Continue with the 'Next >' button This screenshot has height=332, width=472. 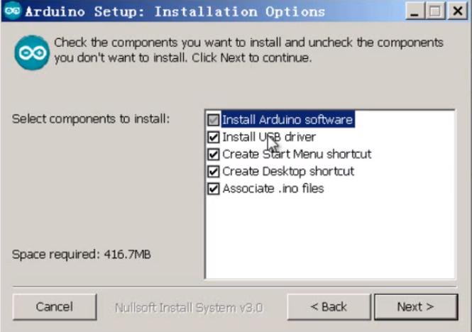pos(416,307)
